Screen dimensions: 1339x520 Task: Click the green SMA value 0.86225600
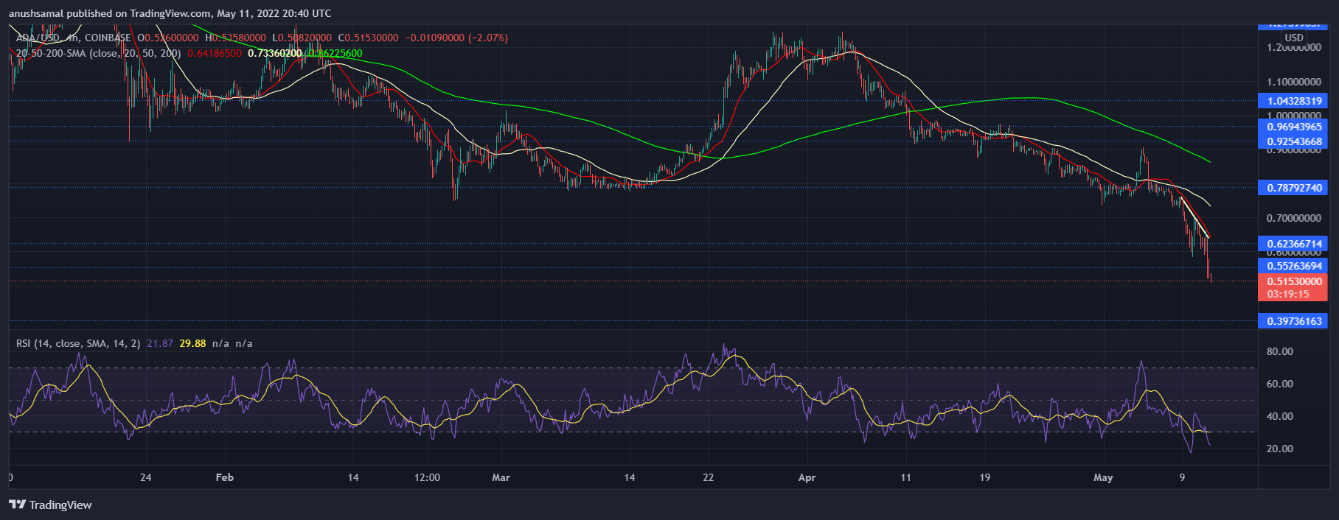335,53
